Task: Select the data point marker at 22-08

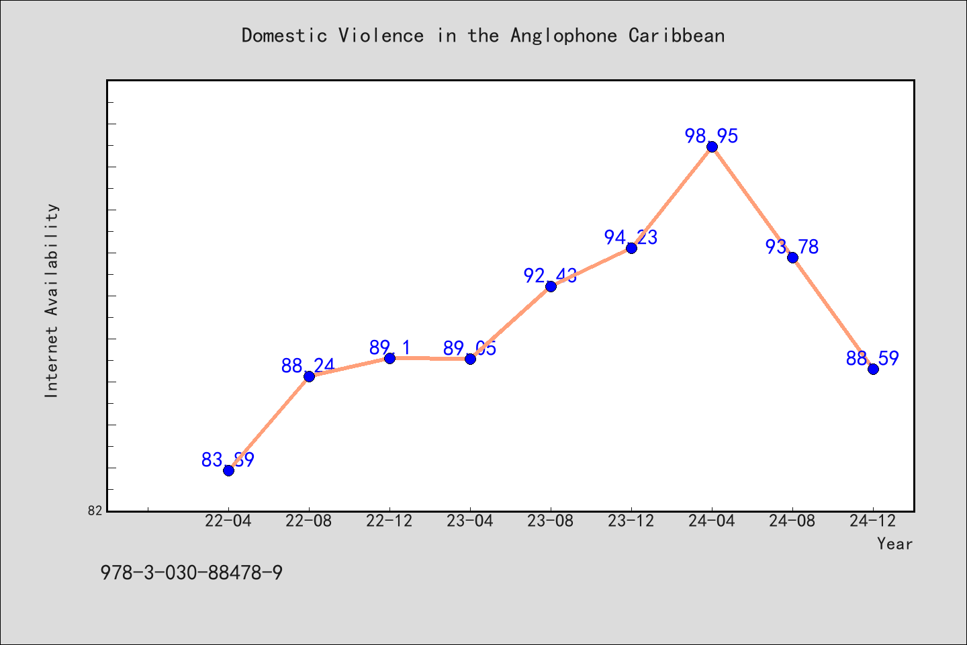Action: click(x=309, y=376)
